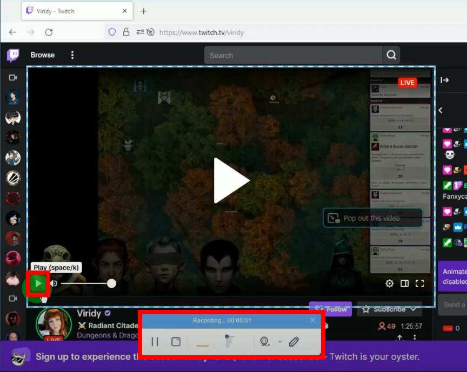Viewport: 467px width, 372px height.
Task: Click the search magnifier icon
Action: click(391, 55)
